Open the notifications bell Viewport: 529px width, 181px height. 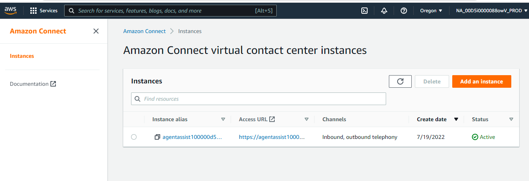point(384,11)
